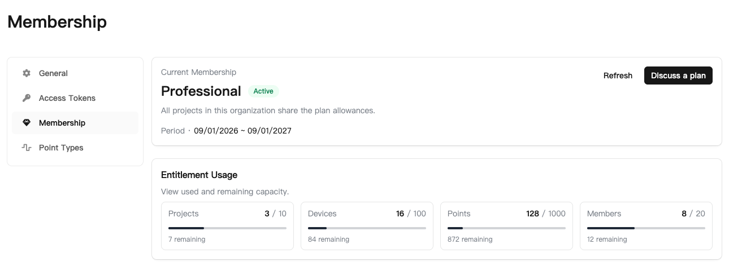Click the green Active status badge

coord(263,91)
